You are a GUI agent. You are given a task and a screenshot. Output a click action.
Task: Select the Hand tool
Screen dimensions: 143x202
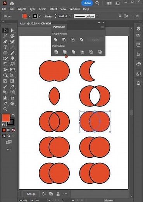point(12,103)
